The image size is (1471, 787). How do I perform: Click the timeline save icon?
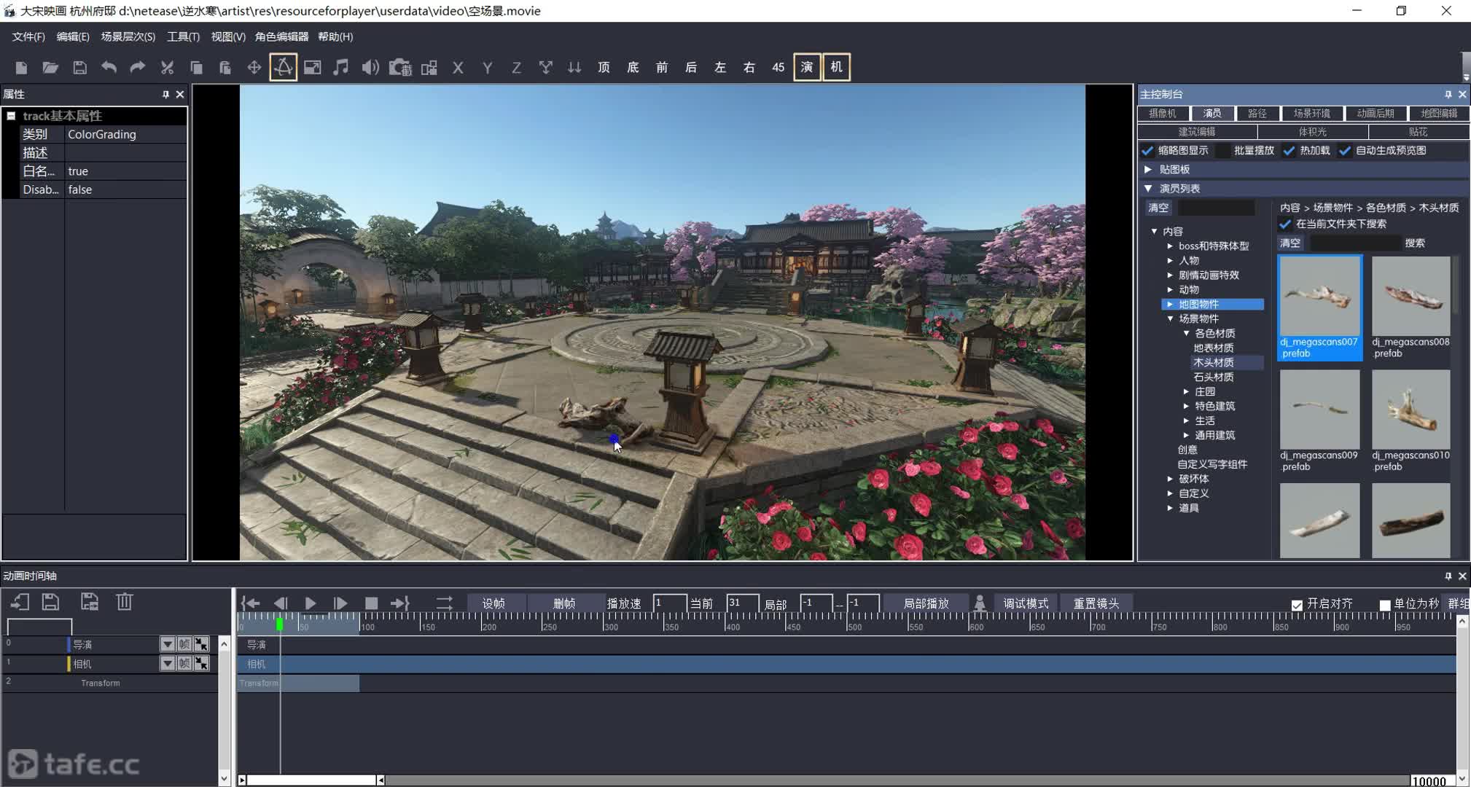point(50,602)
